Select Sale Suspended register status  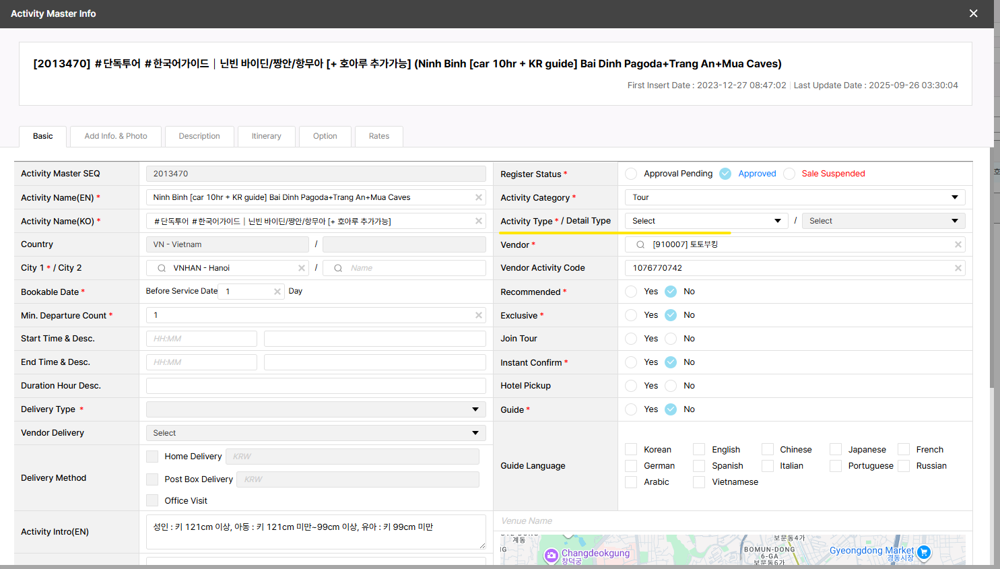[x=789, y=174]
